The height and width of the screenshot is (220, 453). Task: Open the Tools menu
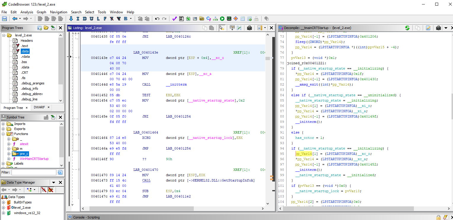click(102, 12)
